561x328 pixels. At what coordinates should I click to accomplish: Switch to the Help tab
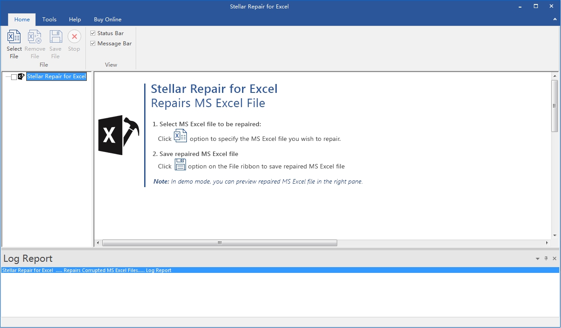pos(75,20)
